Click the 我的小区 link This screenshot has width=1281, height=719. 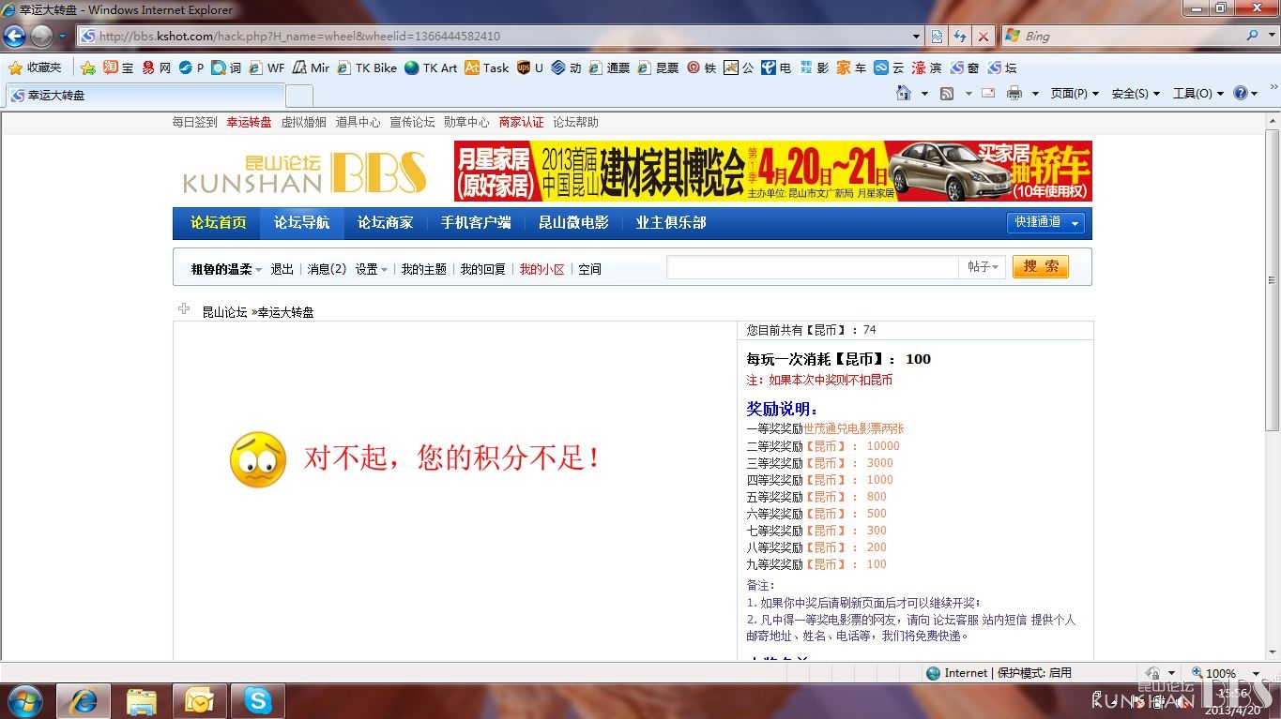(x=542, y=269)
